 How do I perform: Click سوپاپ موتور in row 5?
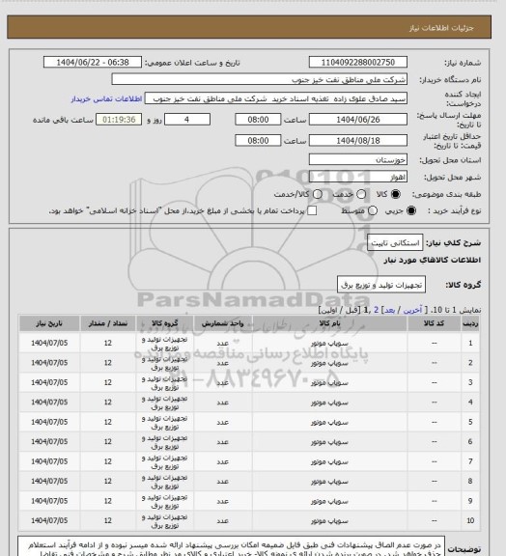[x=329, y=422]
